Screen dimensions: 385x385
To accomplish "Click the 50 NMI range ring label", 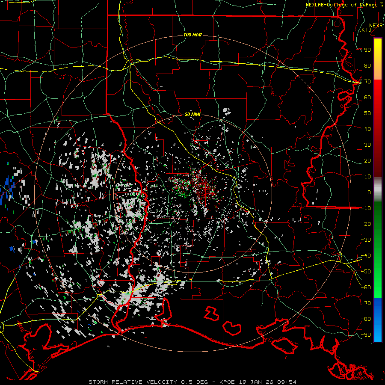I will [x=192, y=114].
